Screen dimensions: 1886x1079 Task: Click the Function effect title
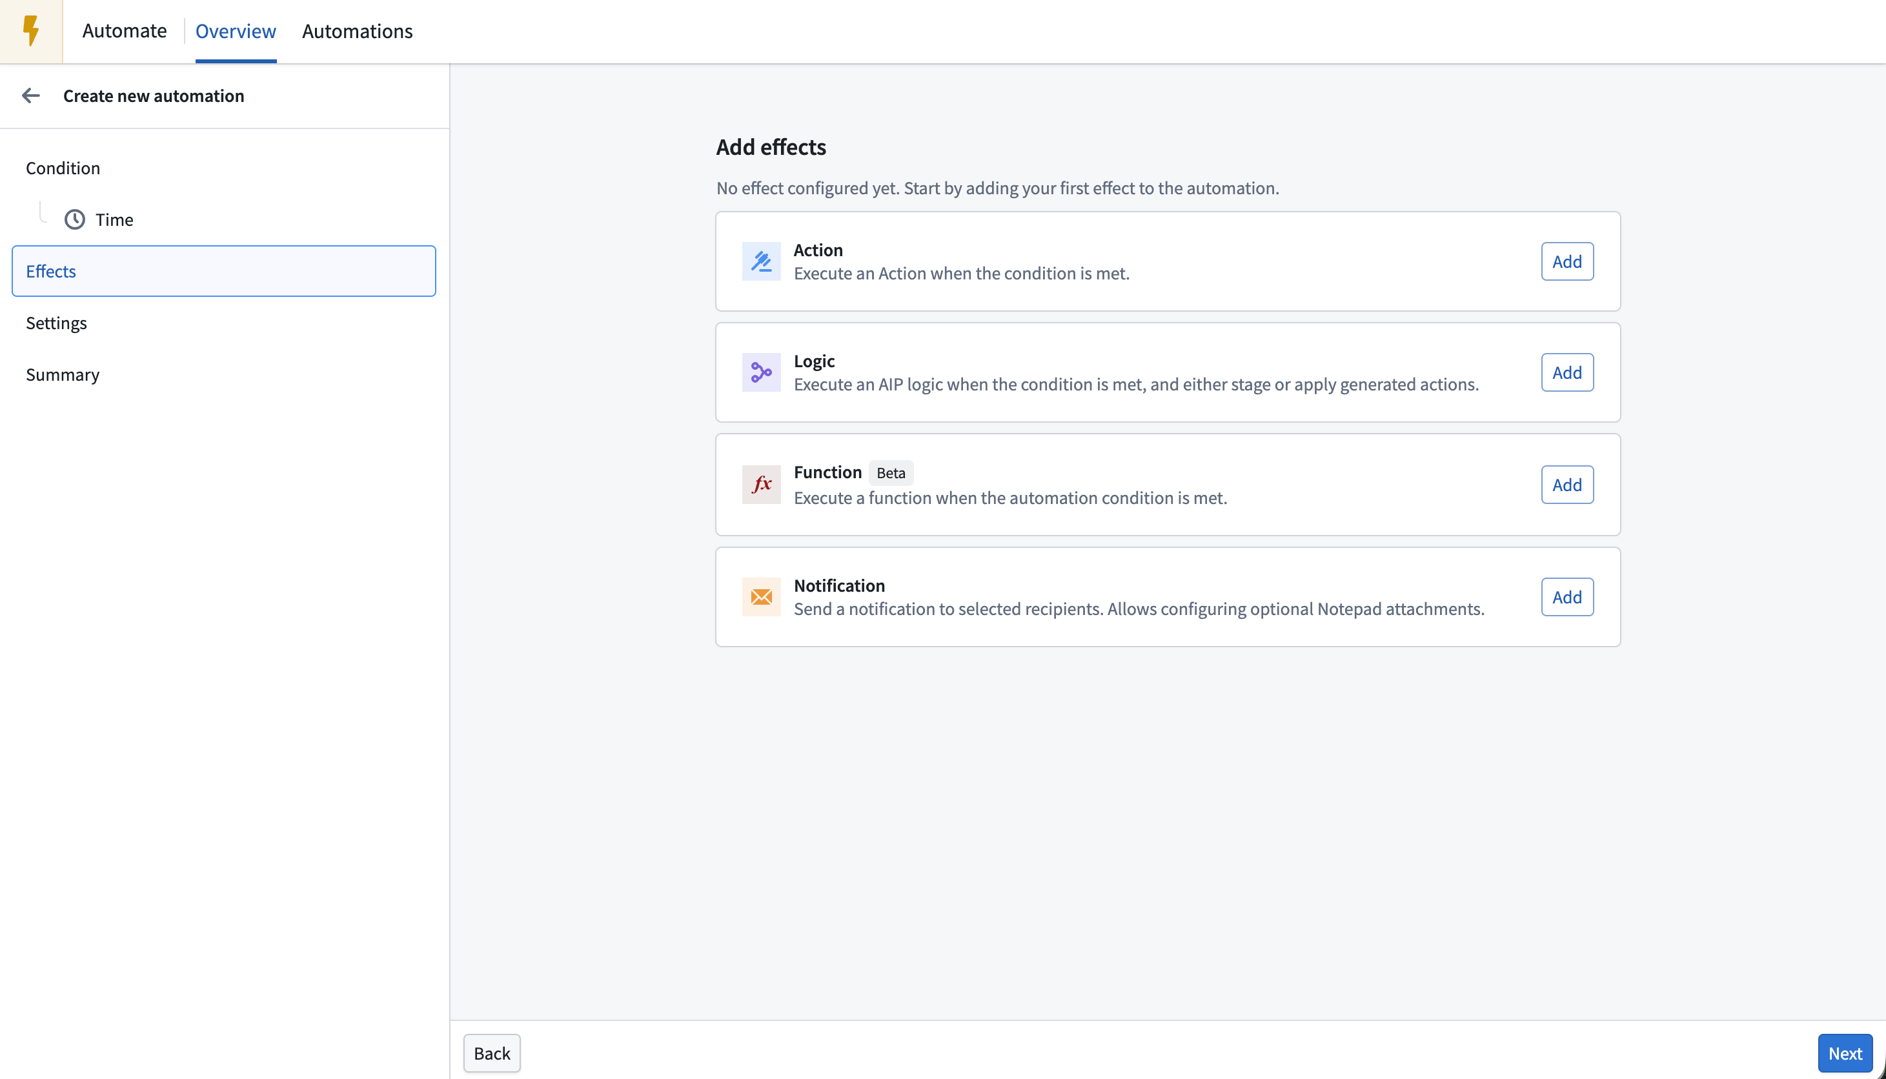coord(827,472)
